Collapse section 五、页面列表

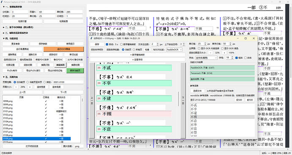pos(3,77)
